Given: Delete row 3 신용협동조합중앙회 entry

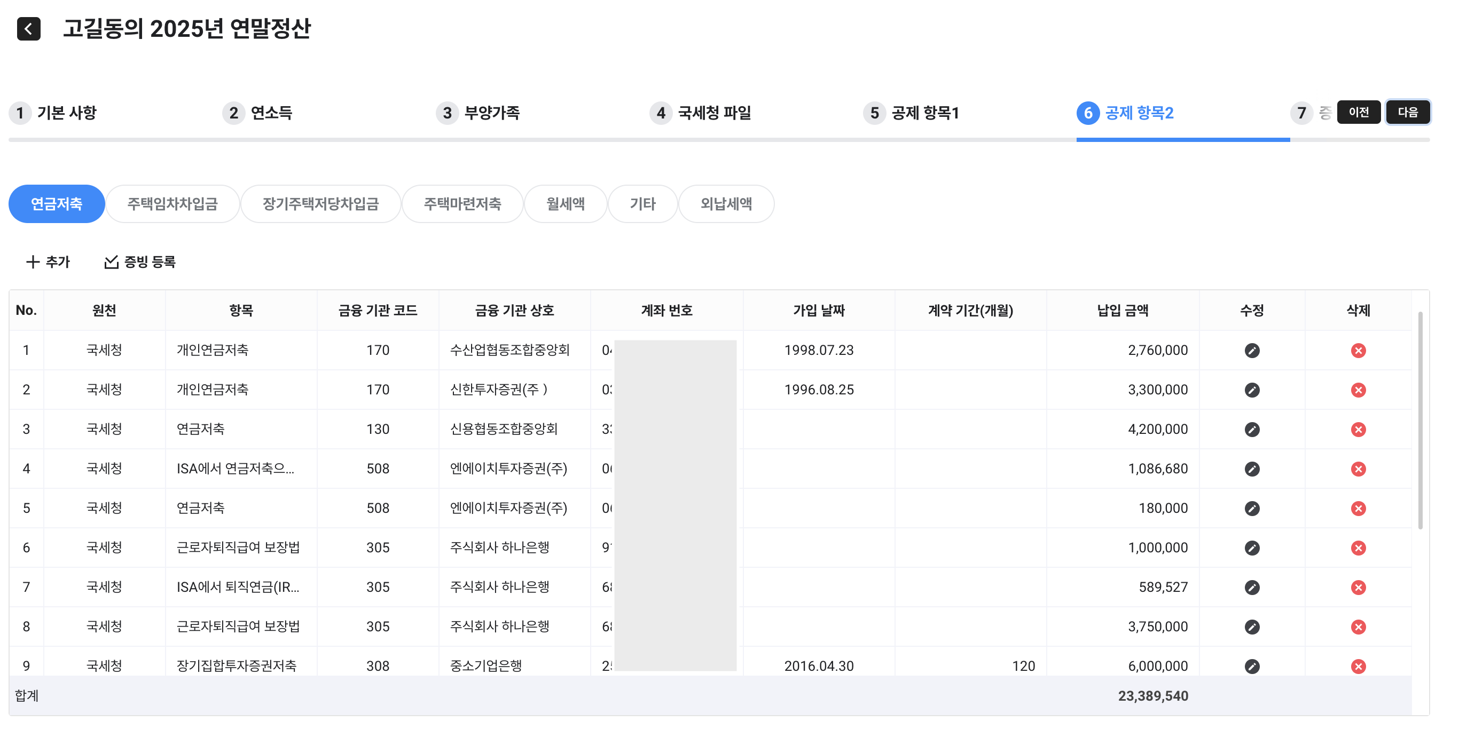Looking at the screenshot, I should [x=1358, y=429].
